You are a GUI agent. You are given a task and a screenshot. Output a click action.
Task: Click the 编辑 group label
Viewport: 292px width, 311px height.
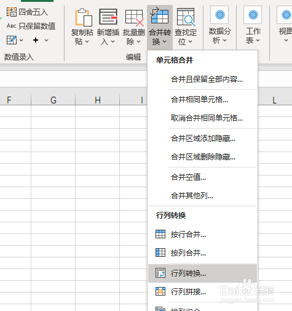133,57
